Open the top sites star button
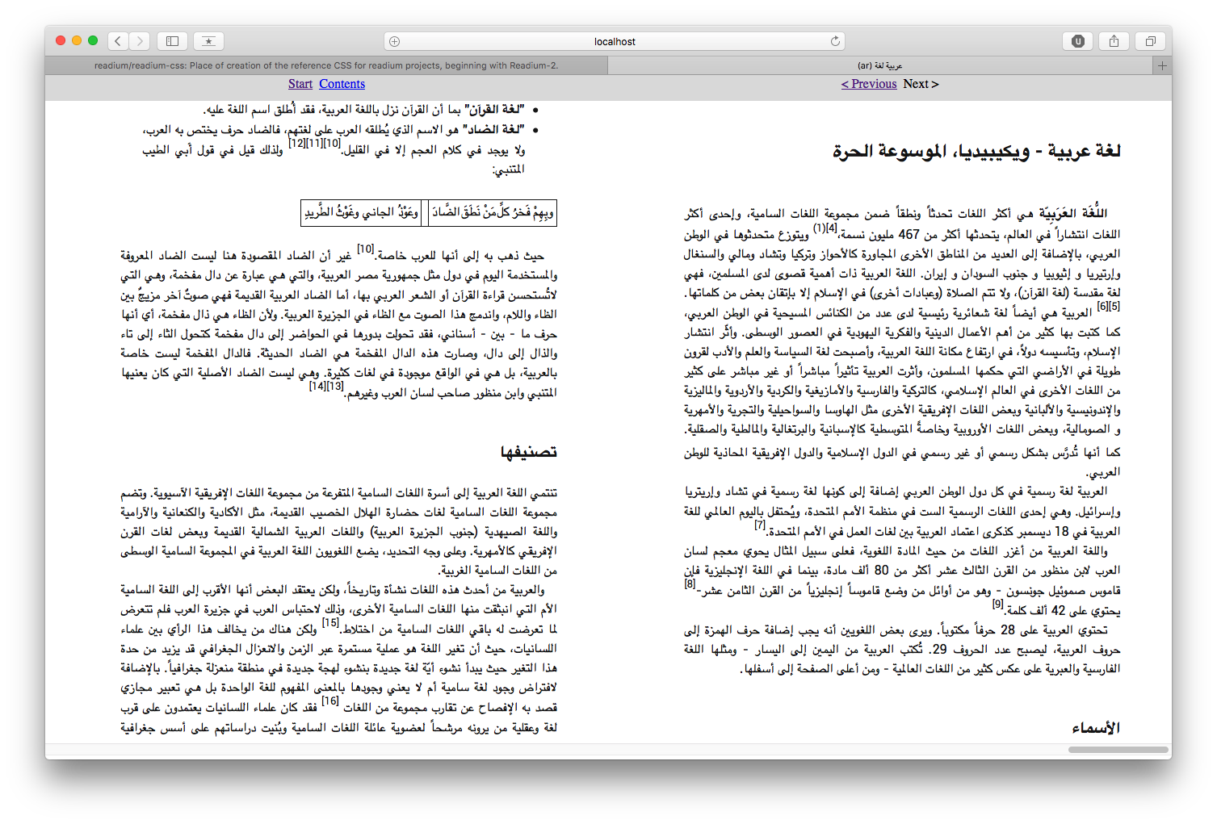The width and height of the screenshot is (1217, 824). tap(208, 41)
